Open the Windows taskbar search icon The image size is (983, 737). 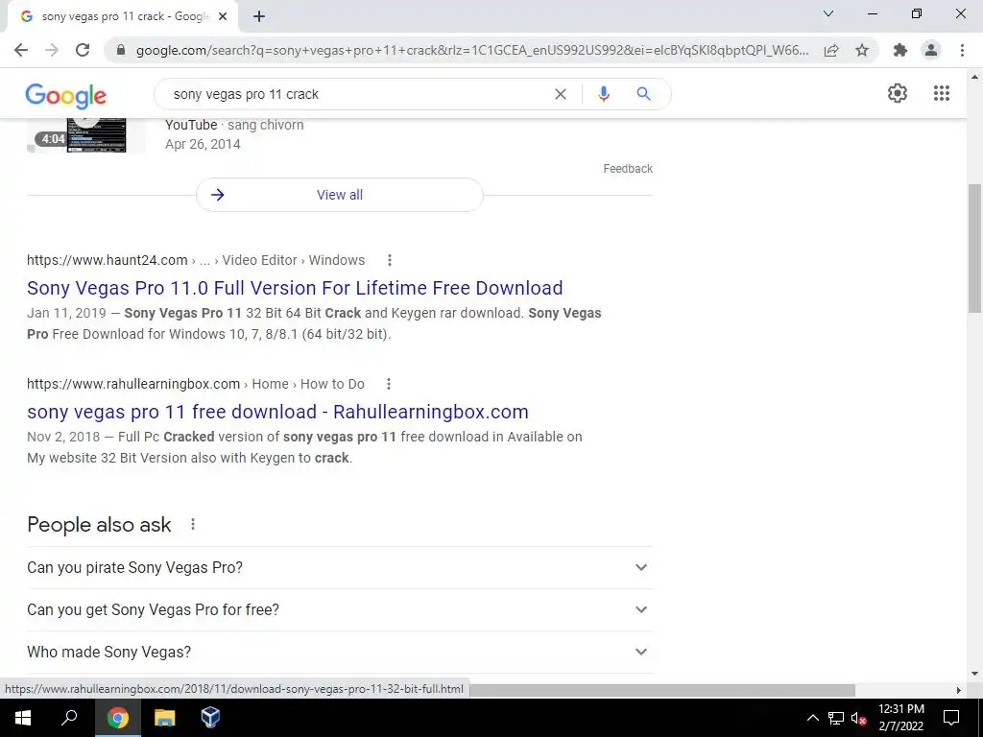pyautogui.click(x=69, y=718)
